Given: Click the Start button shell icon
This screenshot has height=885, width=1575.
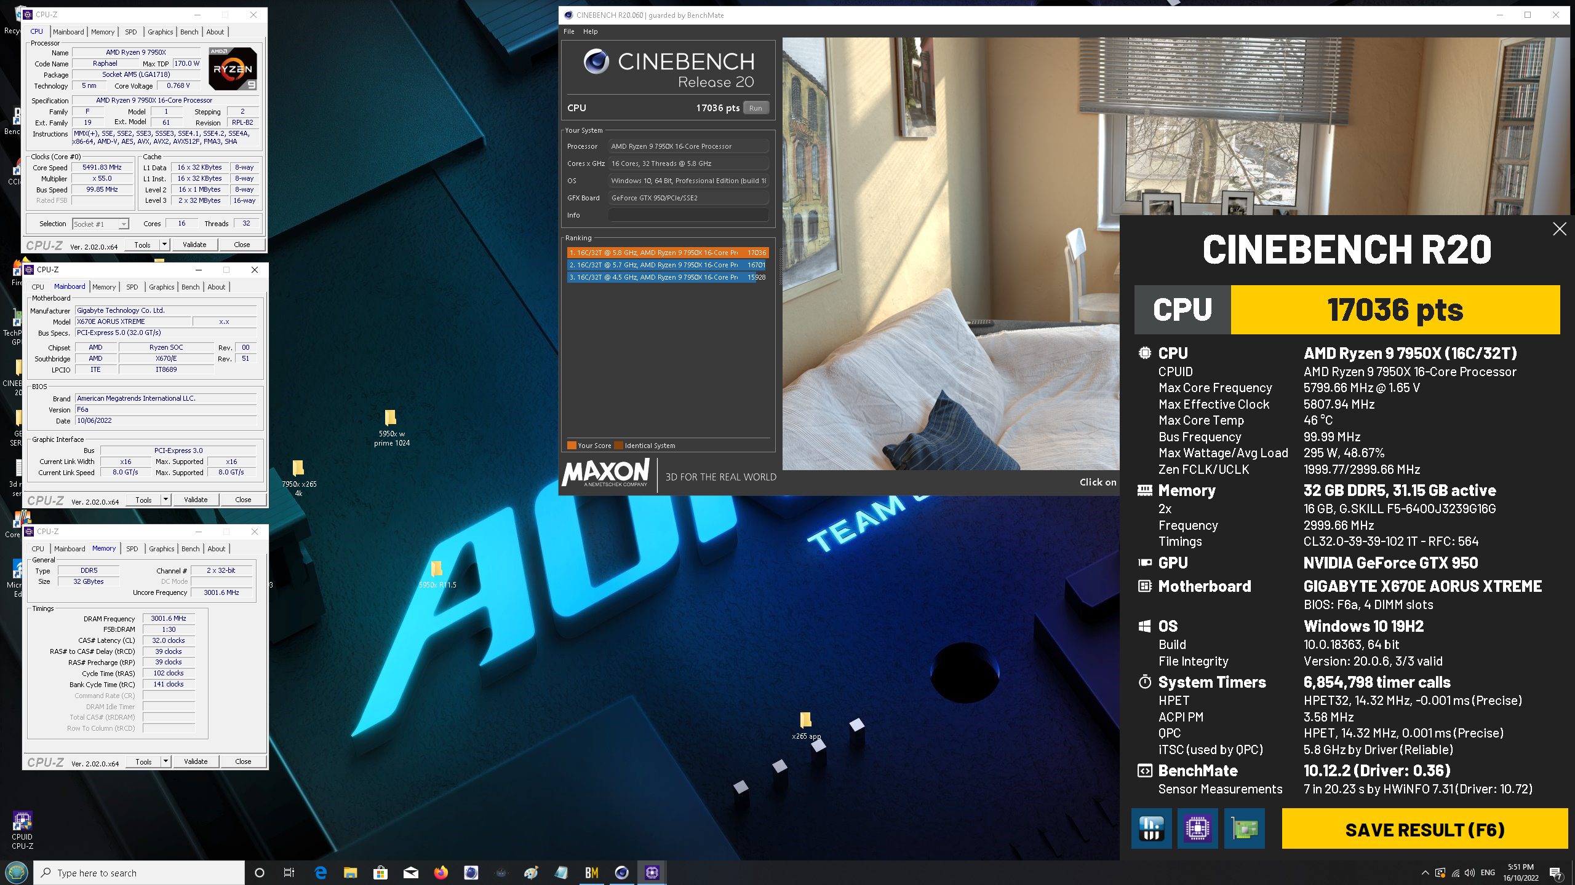Looking at the screenshot, I should coord(16,873).
